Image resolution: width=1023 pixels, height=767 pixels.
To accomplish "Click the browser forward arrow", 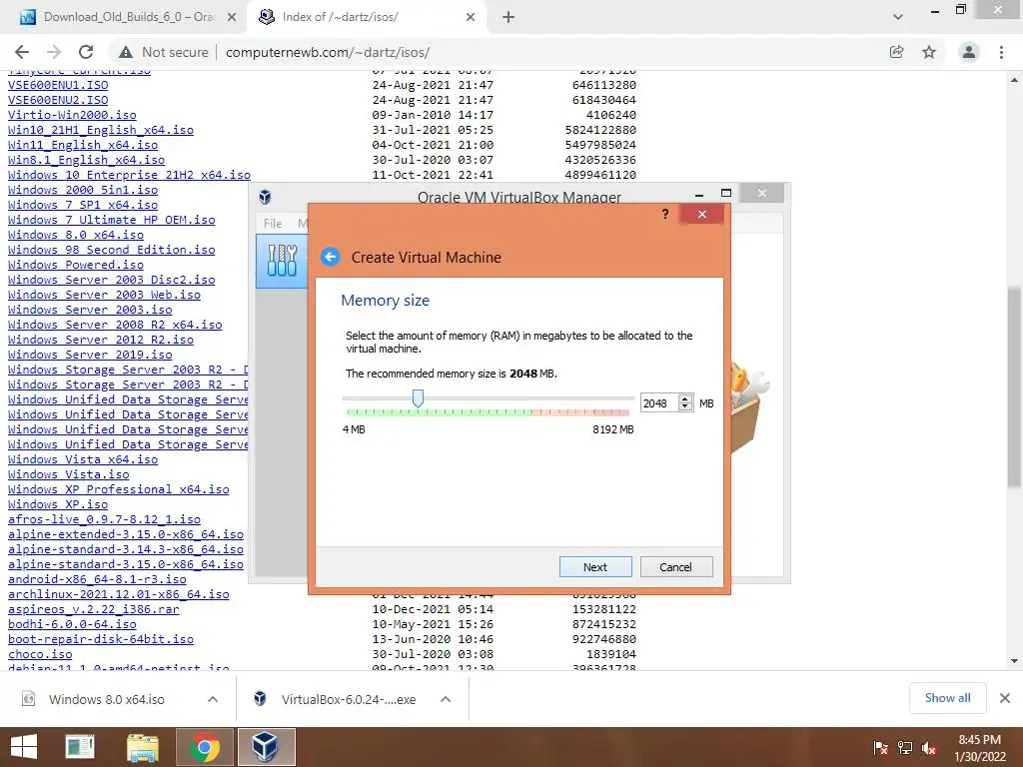I will click(54, 52).
